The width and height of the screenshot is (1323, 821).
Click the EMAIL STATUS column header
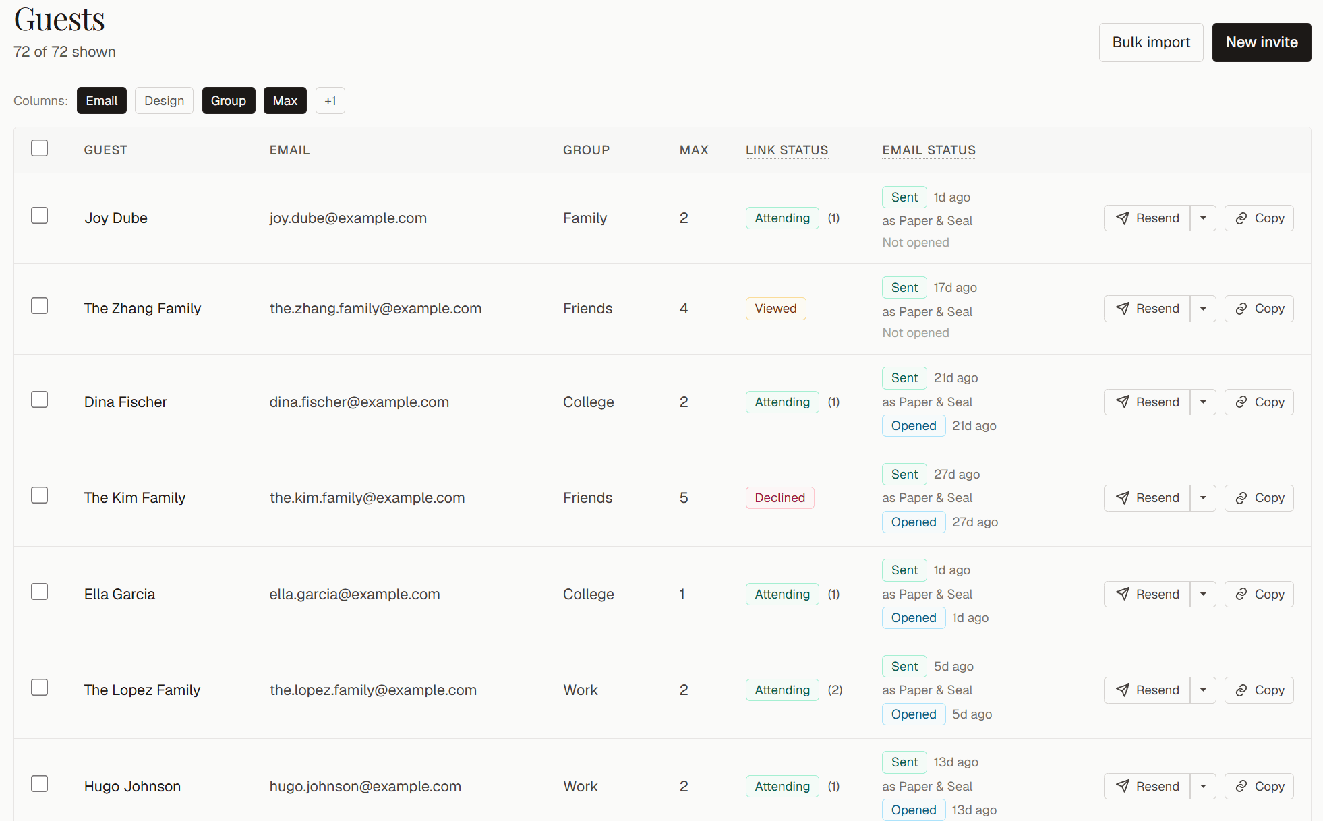929,150
